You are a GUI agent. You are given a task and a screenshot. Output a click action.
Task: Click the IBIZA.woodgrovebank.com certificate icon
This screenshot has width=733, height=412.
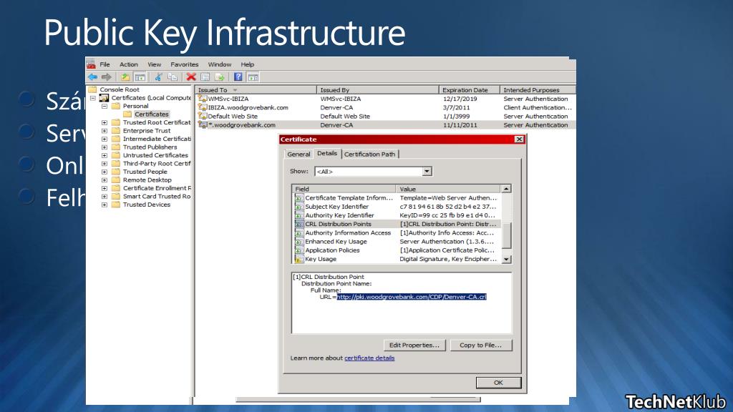coord(203,107)
